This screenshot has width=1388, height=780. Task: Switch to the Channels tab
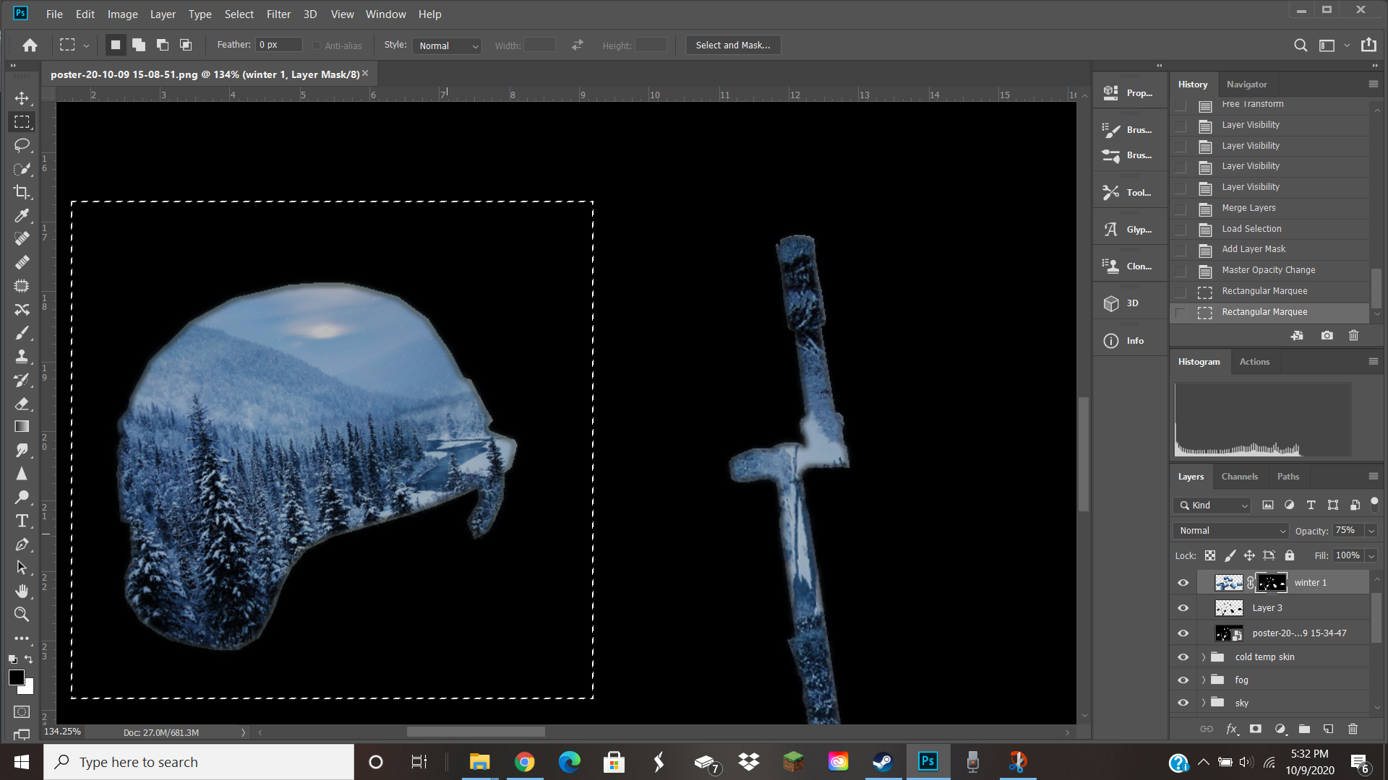1239,477
